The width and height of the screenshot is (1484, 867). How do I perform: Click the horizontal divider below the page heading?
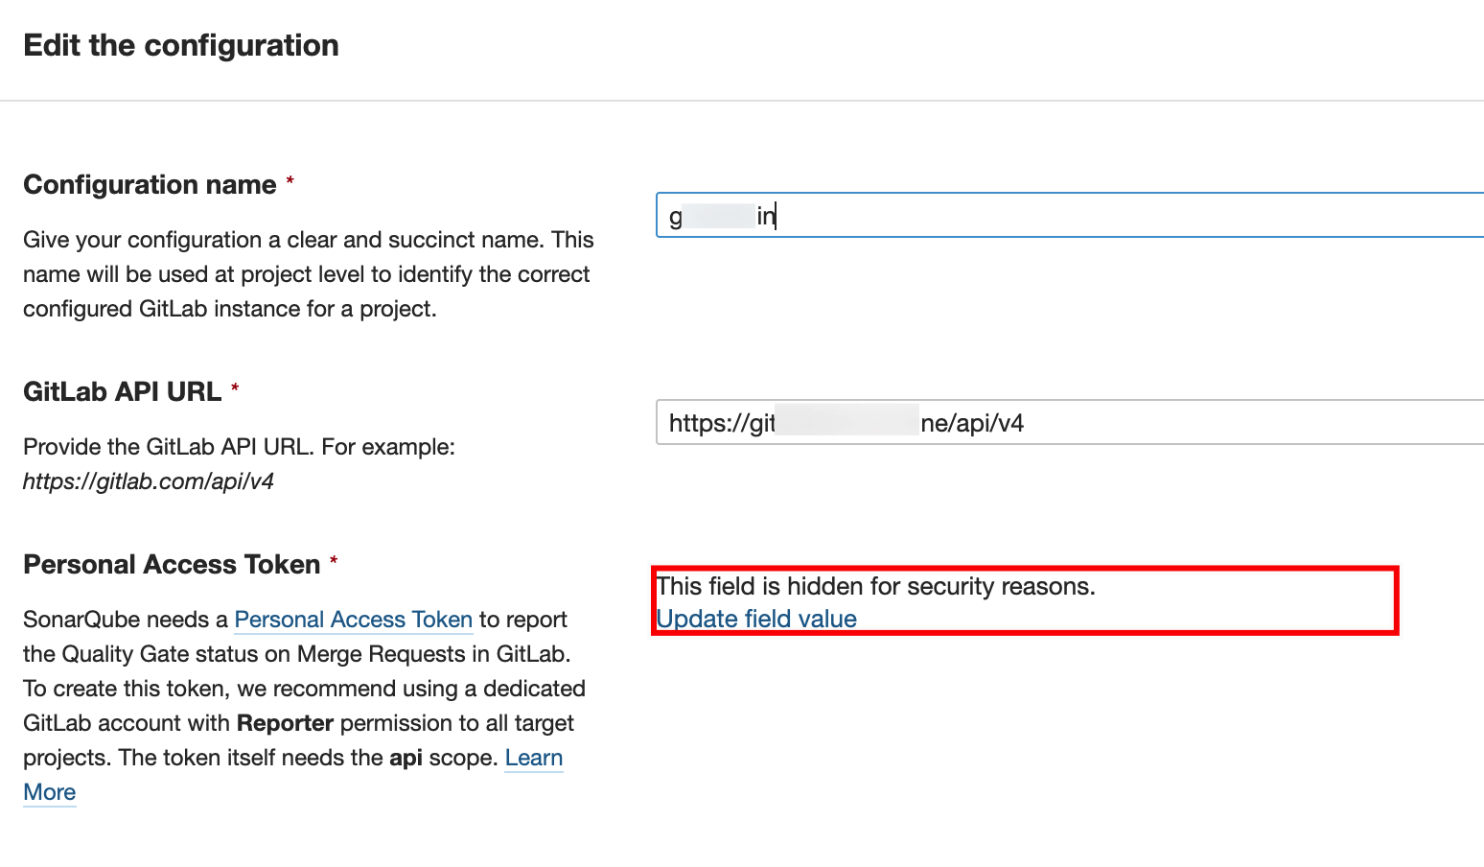742,101
